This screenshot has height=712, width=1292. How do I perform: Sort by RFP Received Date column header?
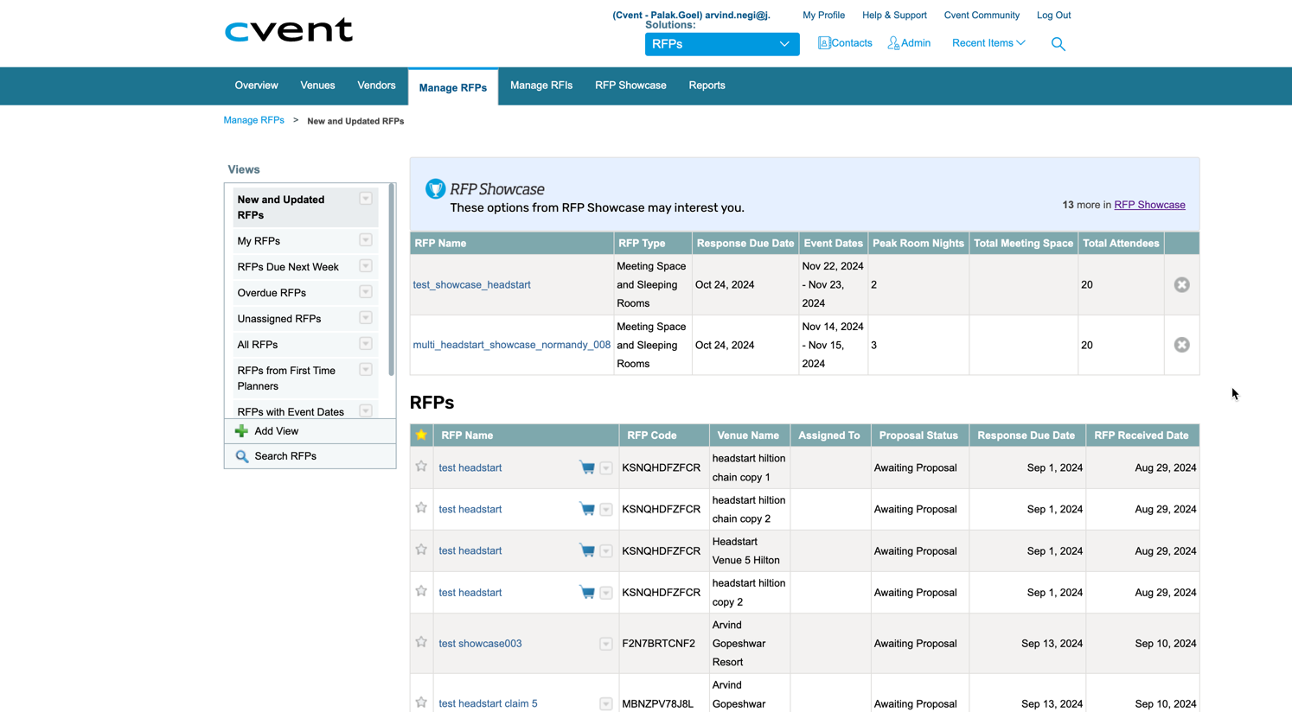coord(1141,435)
